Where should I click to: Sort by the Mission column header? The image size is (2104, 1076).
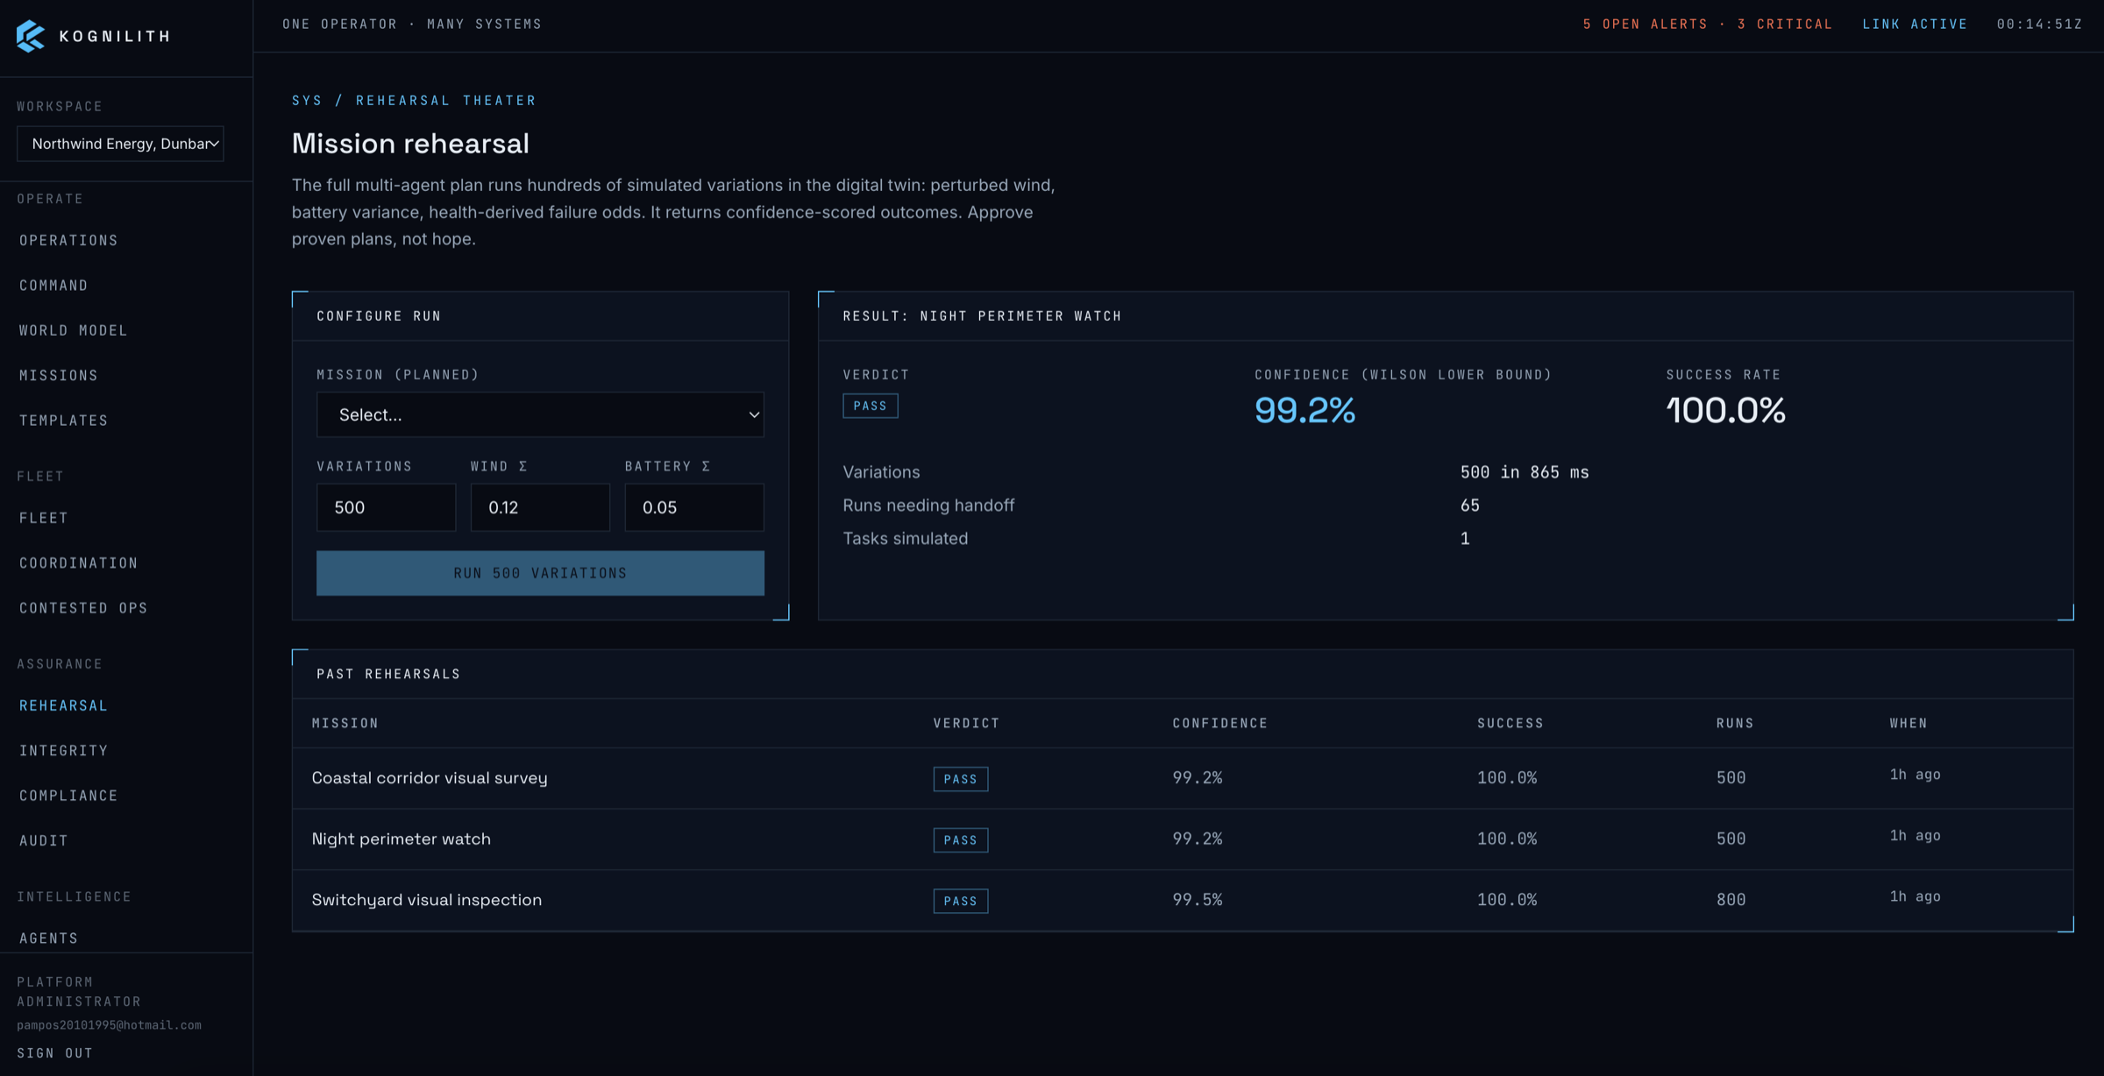[345, 724]
